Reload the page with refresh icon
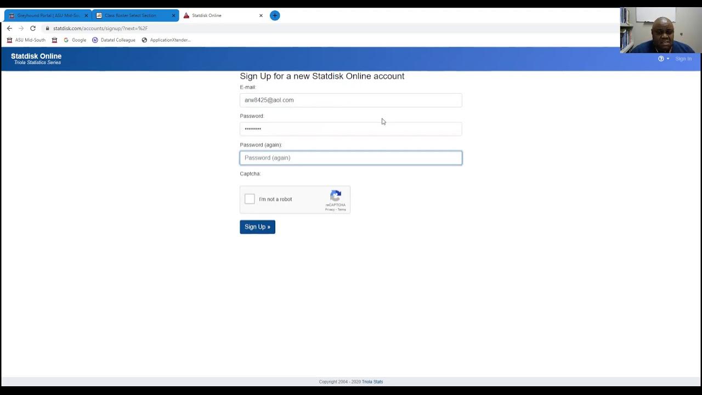Image resolution: width=702 pixels, height=395 pixels. coord(33,28)
